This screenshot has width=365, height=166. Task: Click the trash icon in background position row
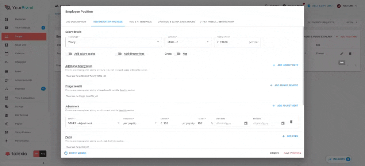click(x=350, y=54)
